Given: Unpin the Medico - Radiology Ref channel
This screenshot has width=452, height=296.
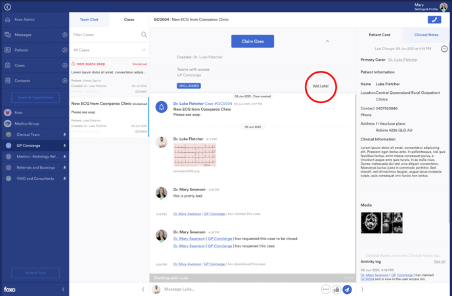Looking at the screenshot, I should (x=64, y=156).
